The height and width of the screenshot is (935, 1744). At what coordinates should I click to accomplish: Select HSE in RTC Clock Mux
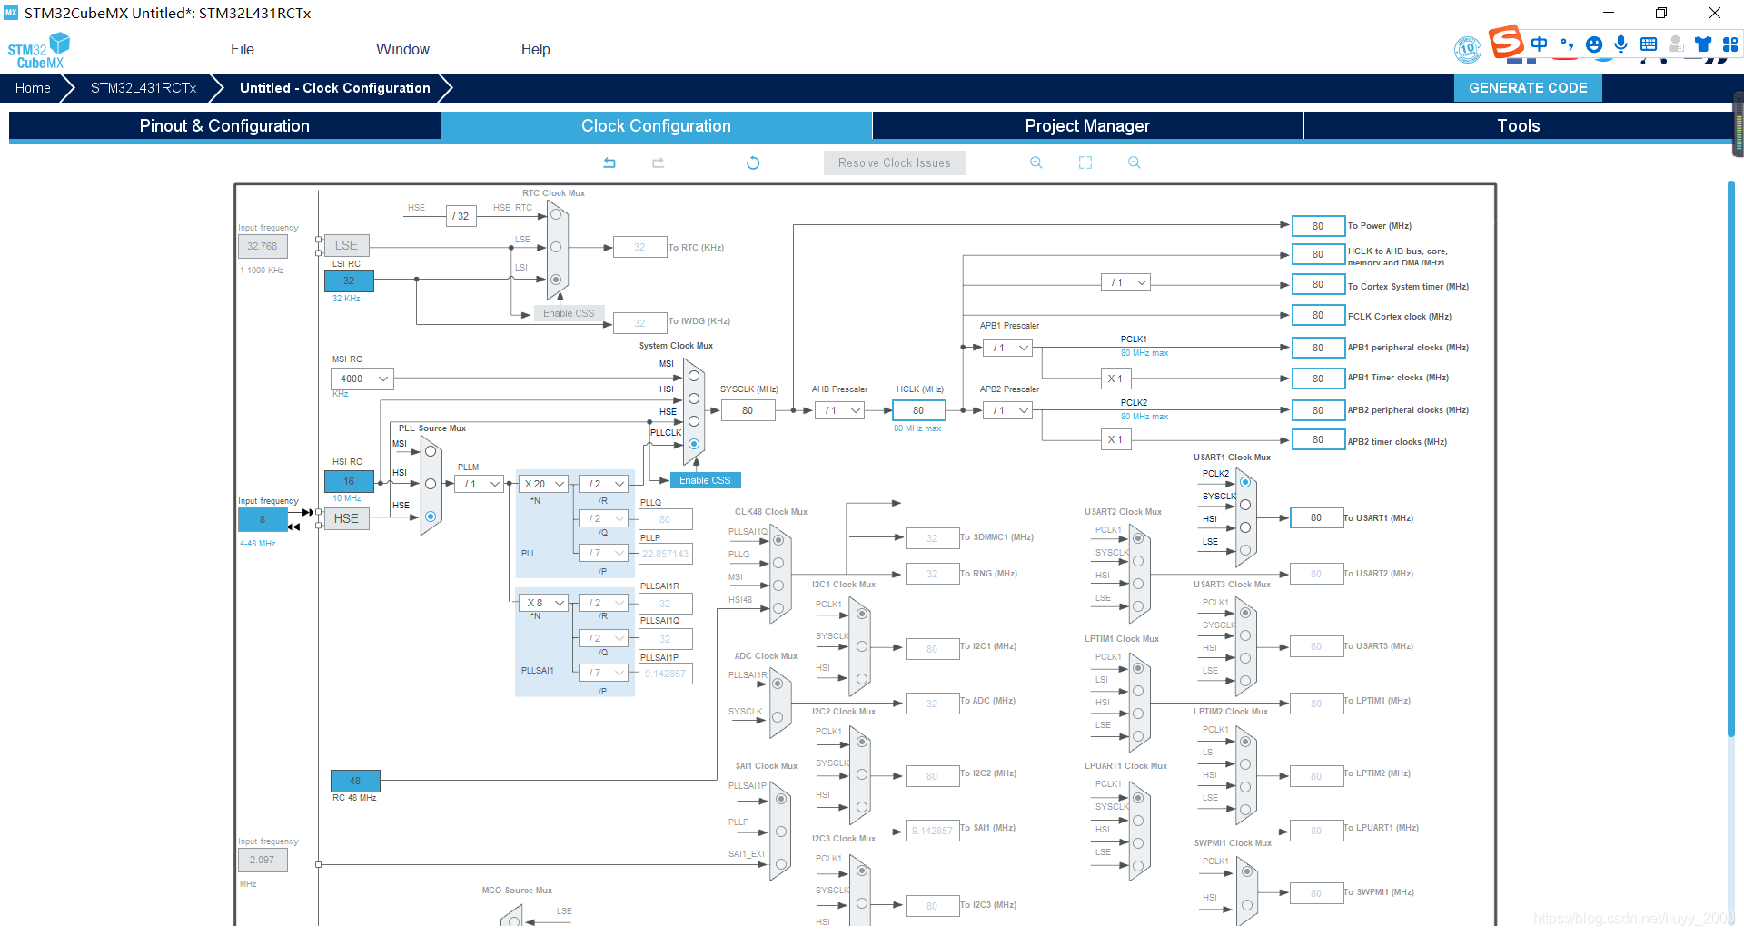(556, 215)
